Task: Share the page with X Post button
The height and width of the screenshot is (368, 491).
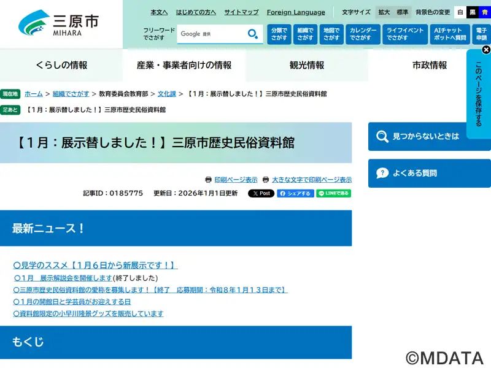Action: tap(261, 193)
